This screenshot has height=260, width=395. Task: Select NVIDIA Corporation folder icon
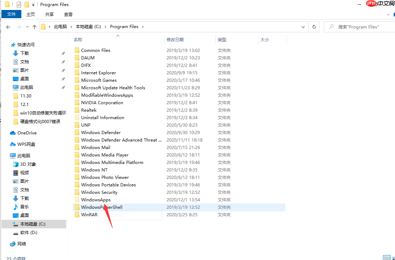point(77,103)
